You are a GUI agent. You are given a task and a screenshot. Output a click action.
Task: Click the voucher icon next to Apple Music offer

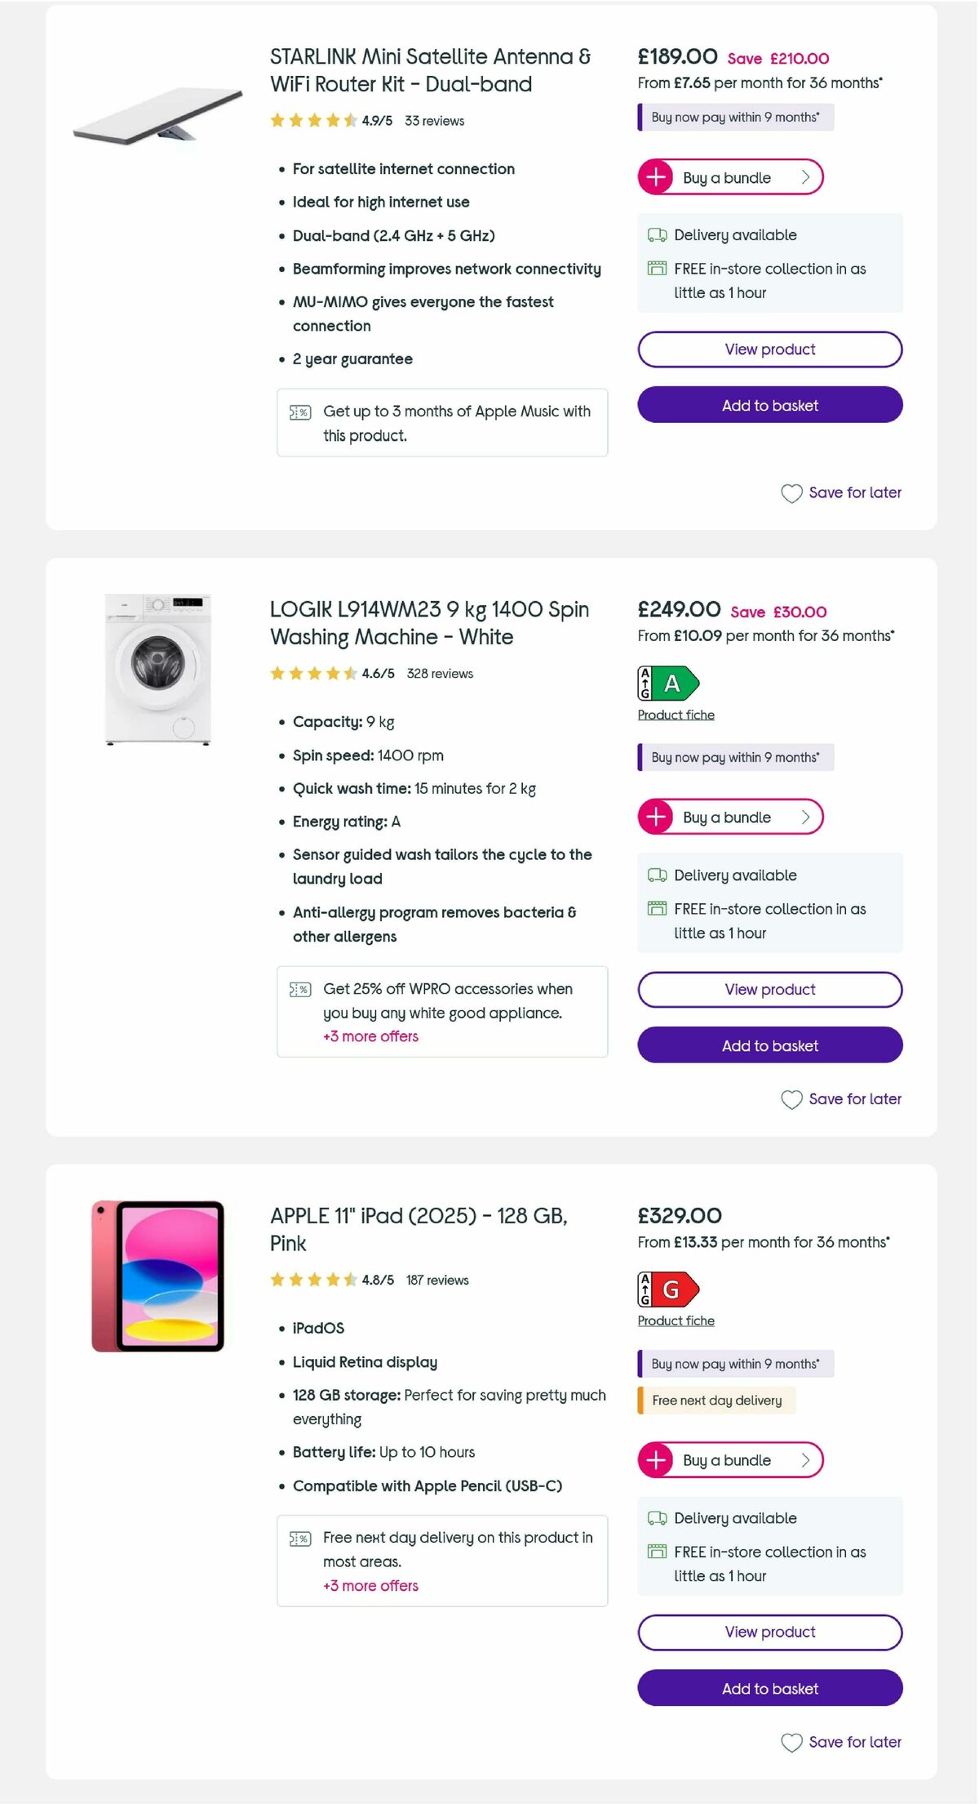point(299,412)
